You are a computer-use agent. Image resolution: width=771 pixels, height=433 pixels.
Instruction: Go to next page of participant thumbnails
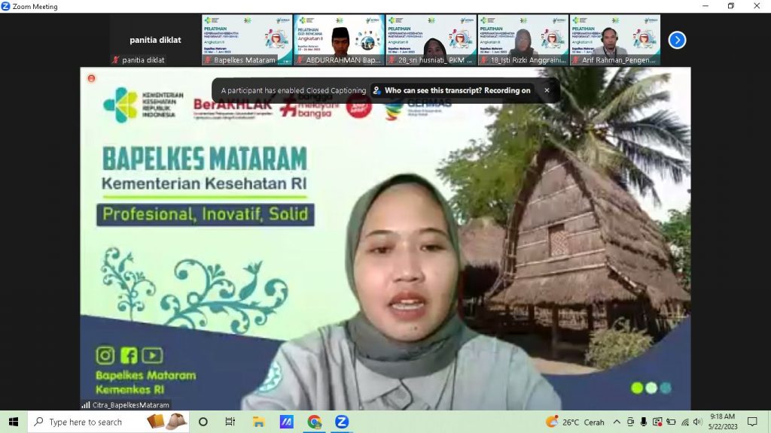point(677,41)
